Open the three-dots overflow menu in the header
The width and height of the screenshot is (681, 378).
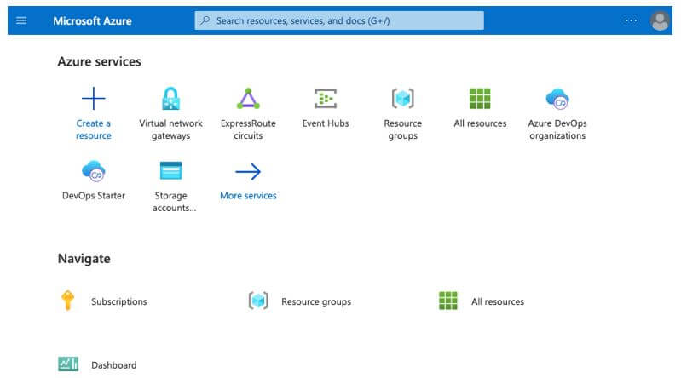[631, 20]
